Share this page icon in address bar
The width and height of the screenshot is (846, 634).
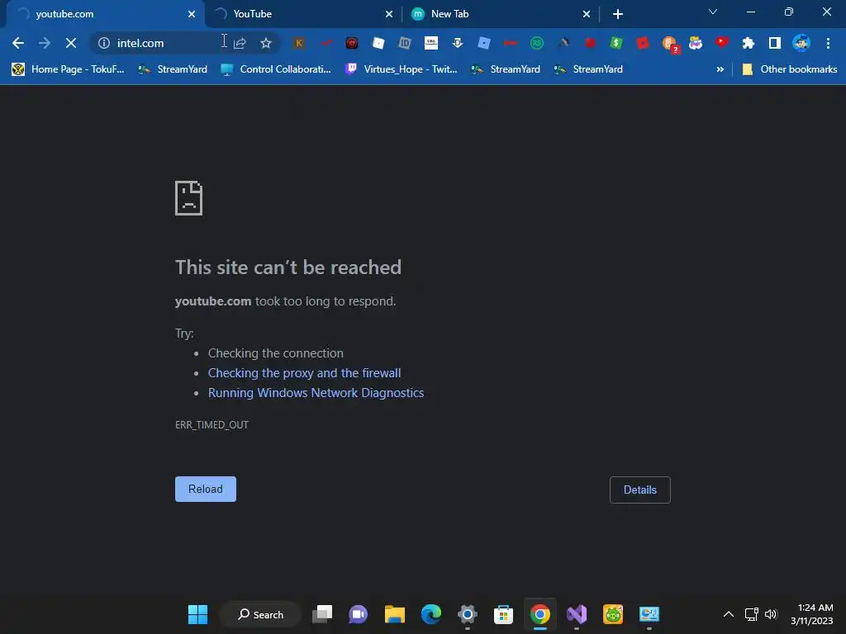pos(240,43)
